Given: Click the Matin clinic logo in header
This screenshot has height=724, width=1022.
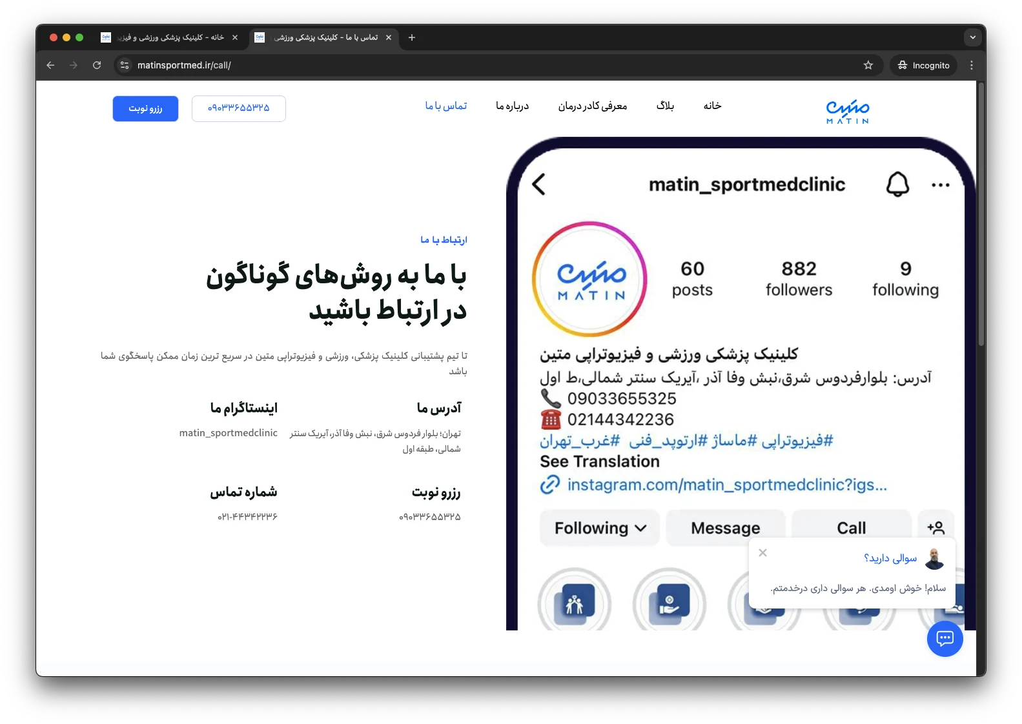Looking at the screenshot, I should coord(848,112).
